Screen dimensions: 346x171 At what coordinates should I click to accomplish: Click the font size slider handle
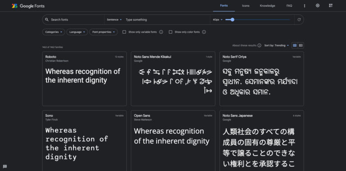pos(232,20)
